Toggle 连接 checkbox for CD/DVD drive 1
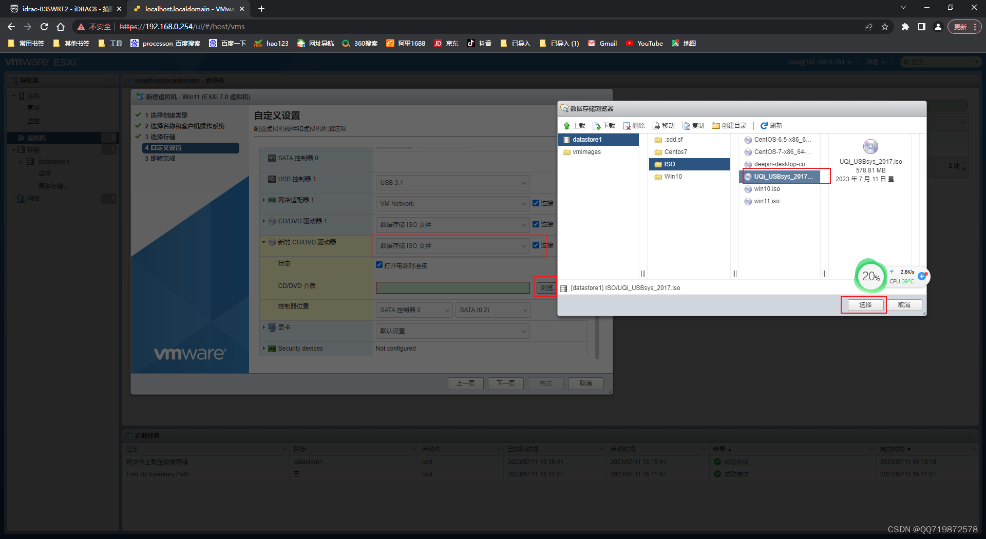986x539 pixels. (x=536, y=224)
